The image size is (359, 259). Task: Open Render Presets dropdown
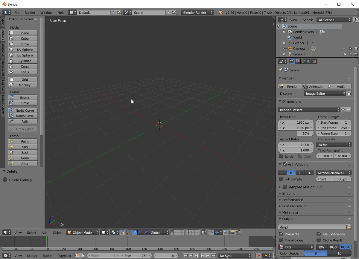(309, 110)
